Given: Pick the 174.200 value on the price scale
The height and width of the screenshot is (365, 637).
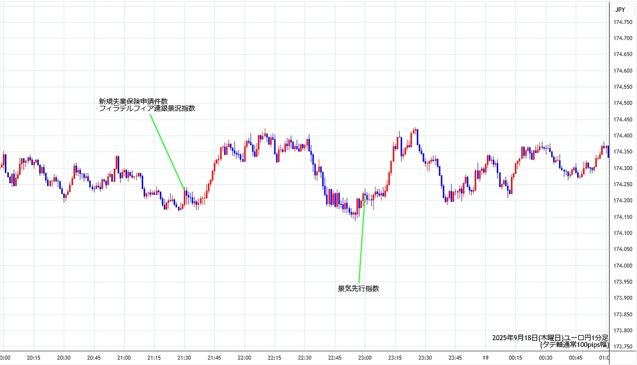Looking at the screenshot, I should [x=623, y=200].
